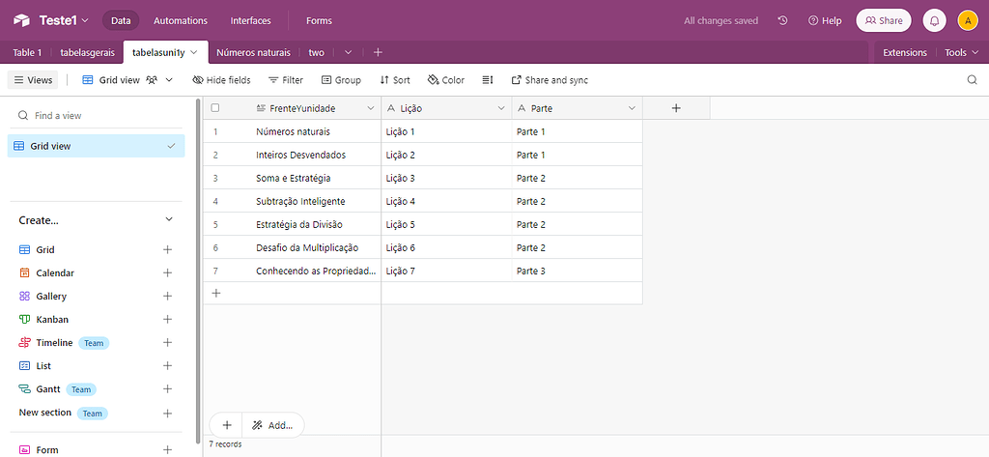Open the Parte field dropdown

coord(632,108)
